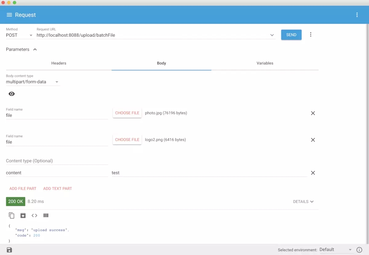Open the POST method dropdown

pos(19,35)
